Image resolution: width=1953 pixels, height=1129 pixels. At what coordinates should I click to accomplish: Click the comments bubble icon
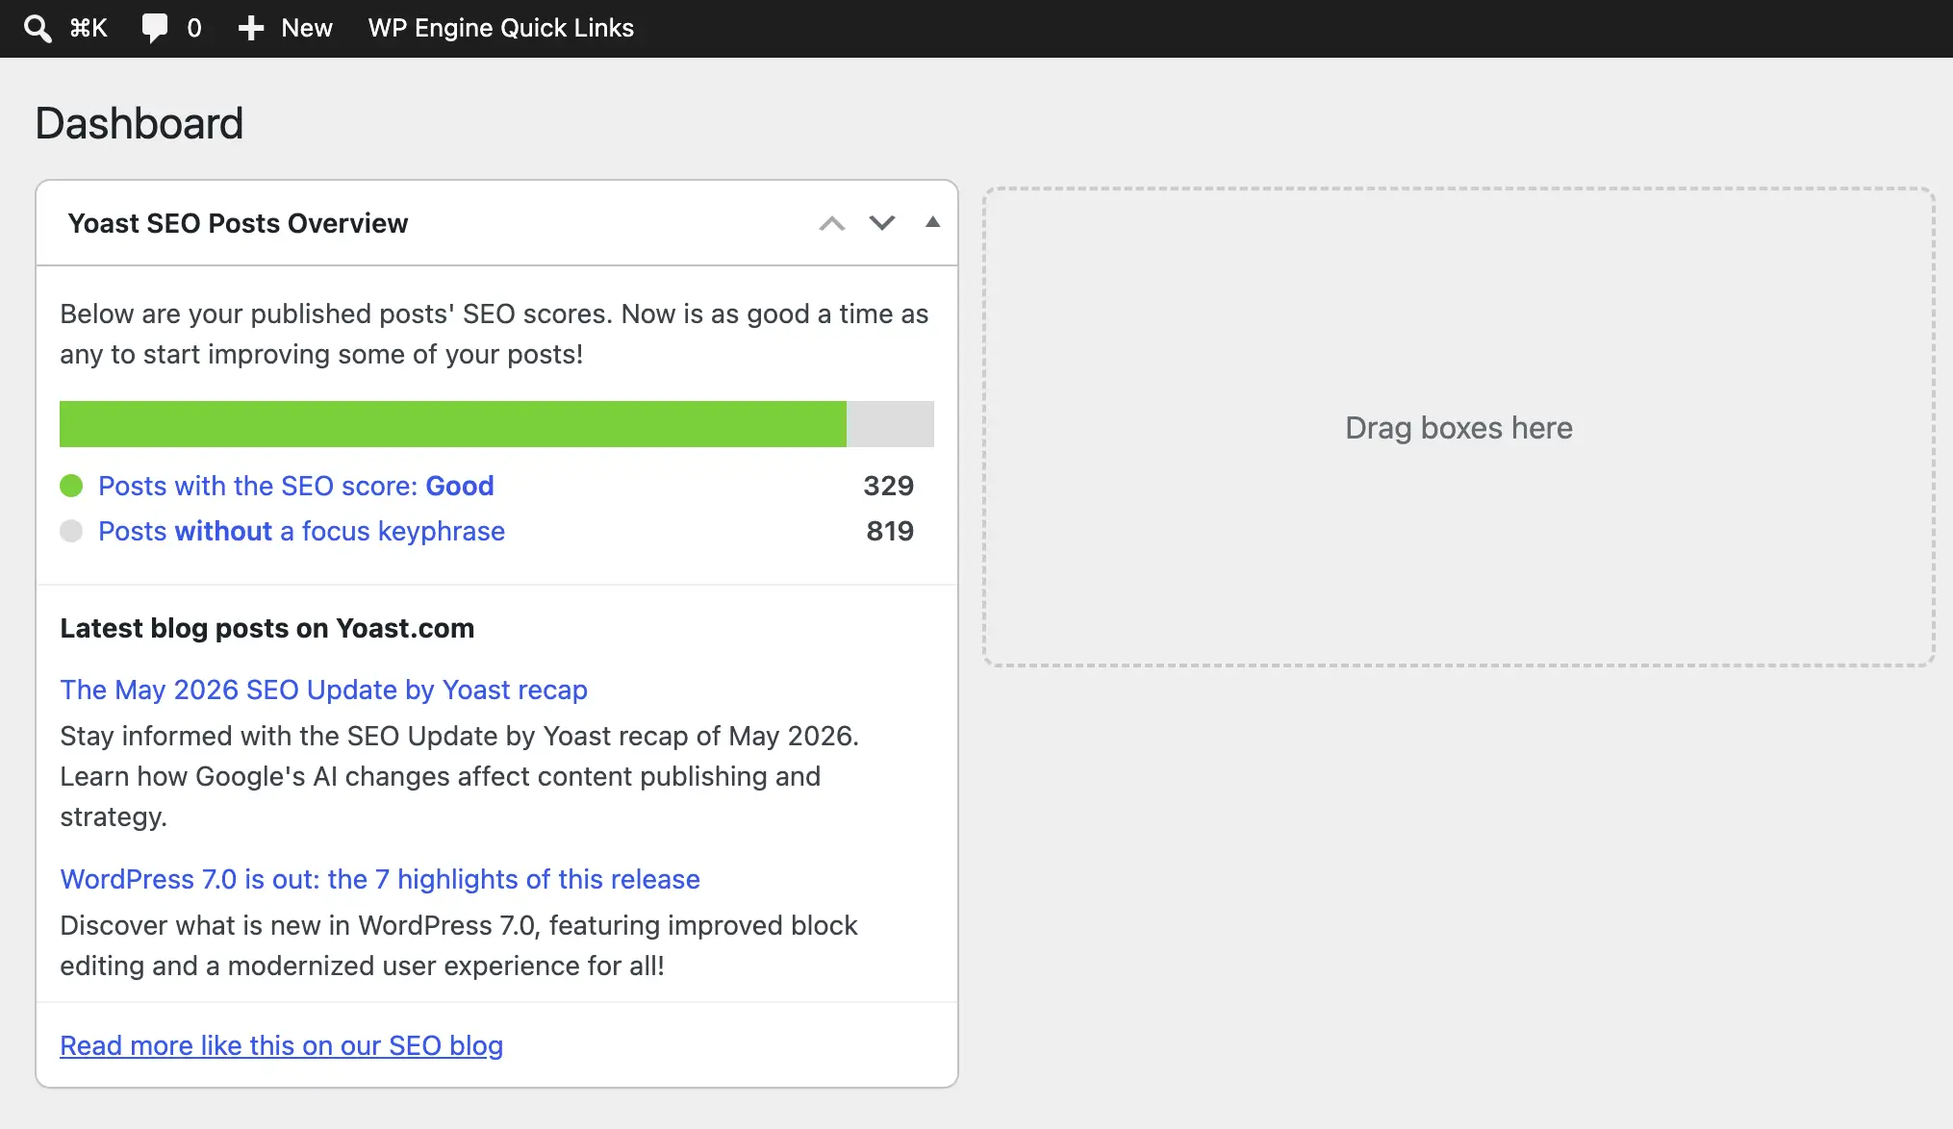tap(154, 28)
